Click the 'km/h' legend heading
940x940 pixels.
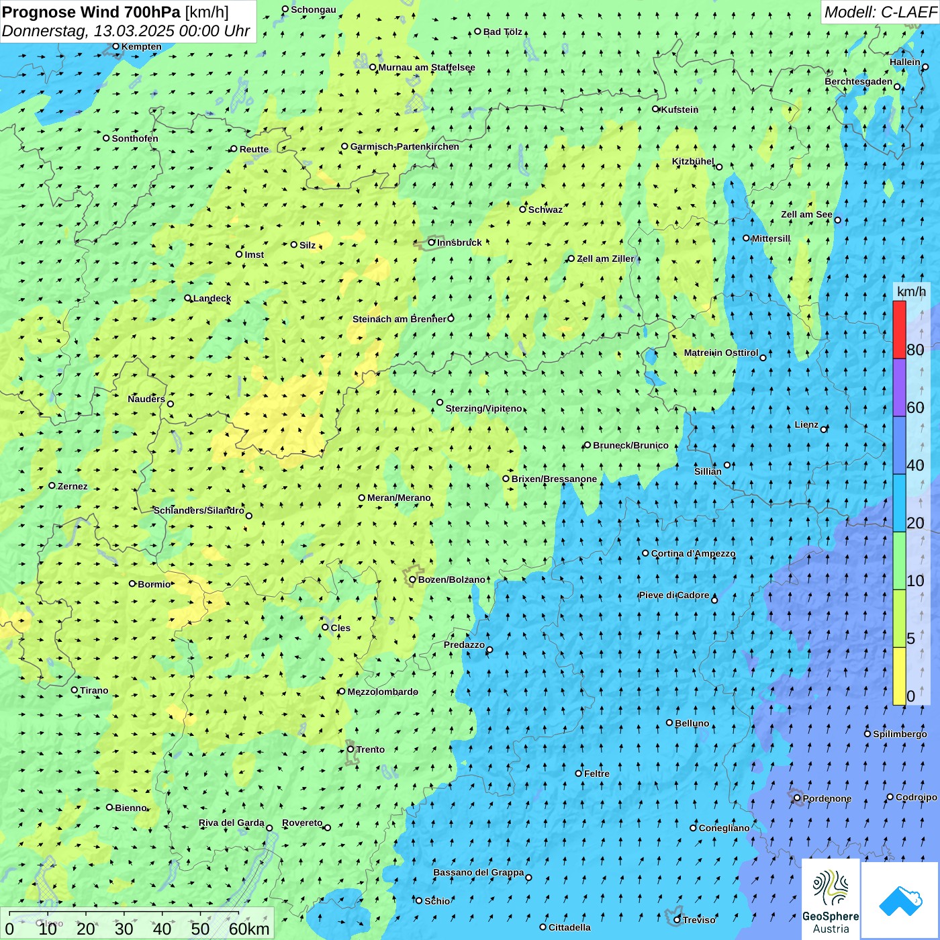pyautogui.click(x=911, y=291)
